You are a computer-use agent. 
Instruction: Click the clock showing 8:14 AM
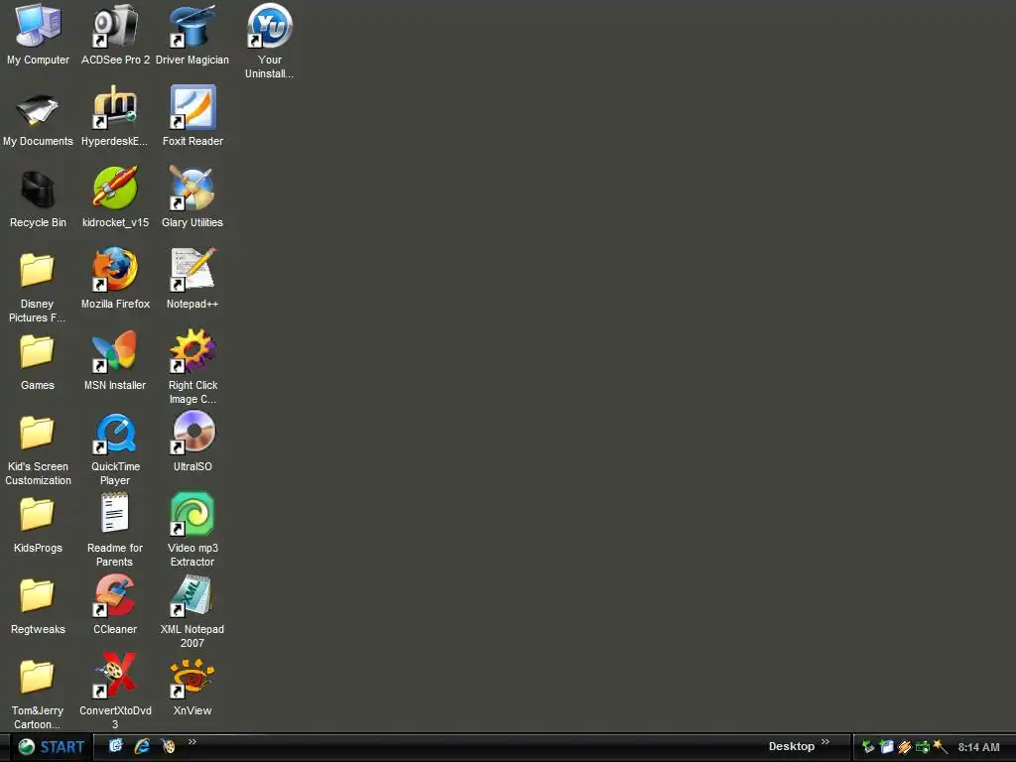point(978,747)
